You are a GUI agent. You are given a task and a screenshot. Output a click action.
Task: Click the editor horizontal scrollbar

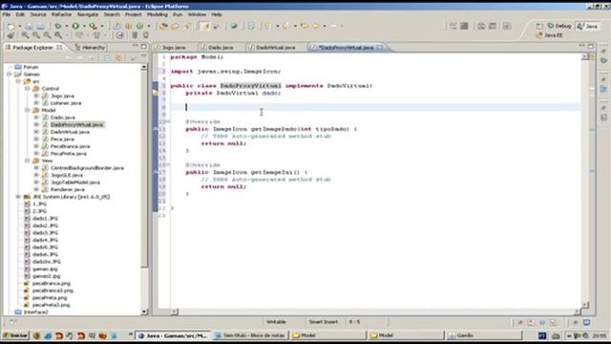tap(375, 312)
